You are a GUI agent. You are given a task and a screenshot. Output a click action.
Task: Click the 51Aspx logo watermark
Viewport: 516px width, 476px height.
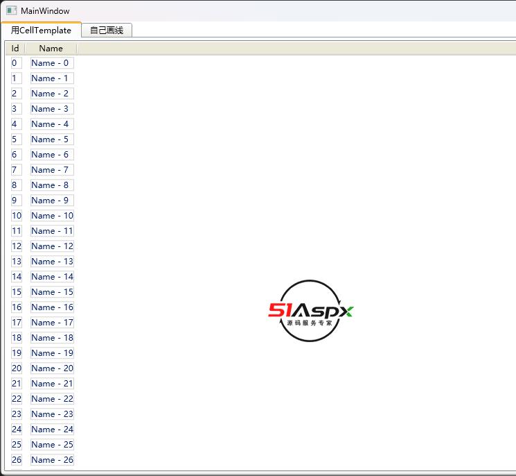pyautogui.click(x=311, y=311)
